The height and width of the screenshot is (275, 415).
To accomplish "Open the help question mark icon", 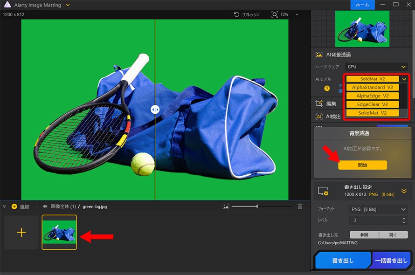I will point(328,88).
